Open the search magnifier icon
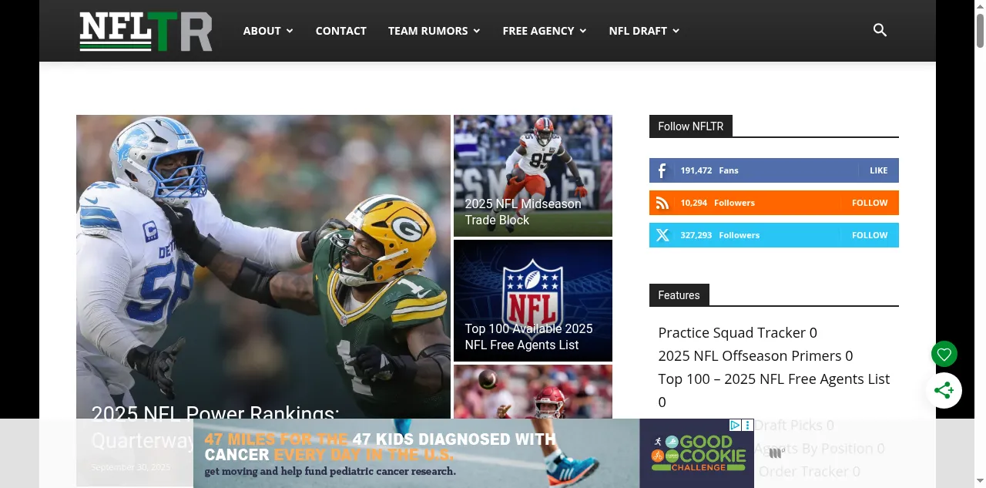The width and height of the screenshot is (986, 488). coord(880,30)
